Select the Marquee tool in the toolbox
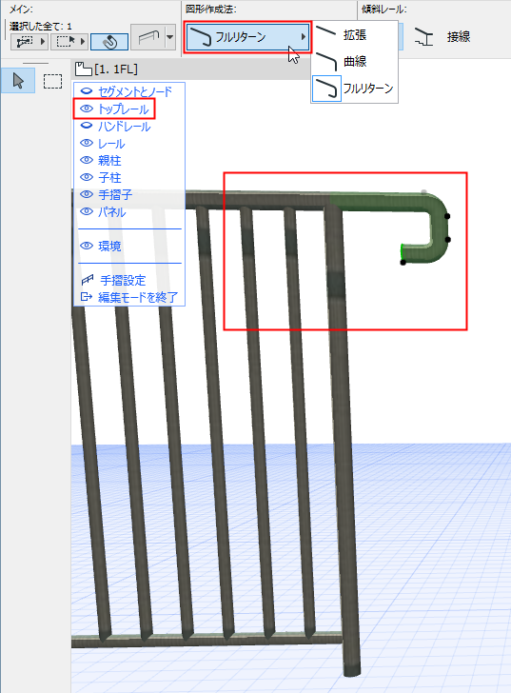511x693 pixels. click(x=52, y=81)
